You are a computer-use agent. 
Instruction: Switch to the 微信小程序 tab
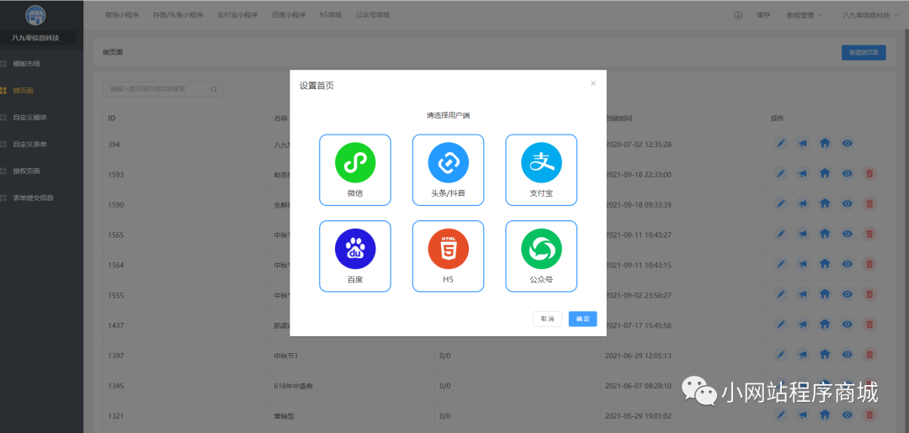point(122,16)
